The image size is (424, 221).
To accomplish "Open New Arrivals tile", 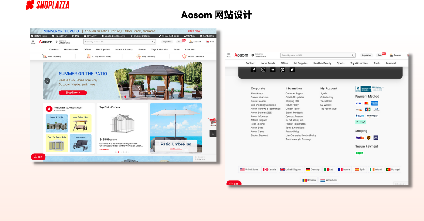I will tap(57, 123).
